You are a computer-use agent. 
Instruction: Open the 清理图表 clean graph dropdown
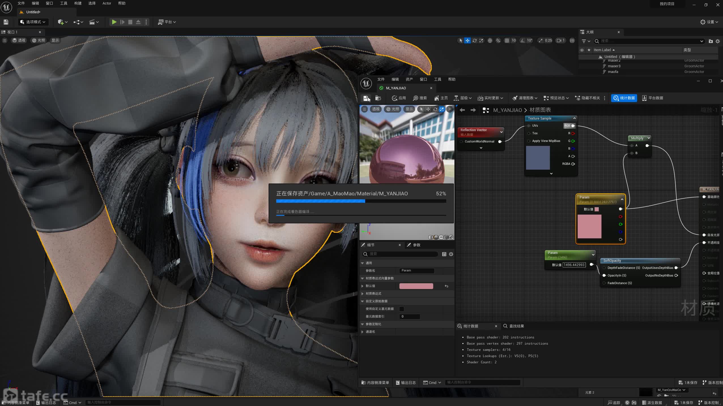coord(525,98)
